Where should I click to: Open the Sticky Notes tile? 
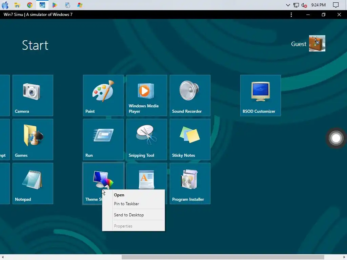coord(190,139)
